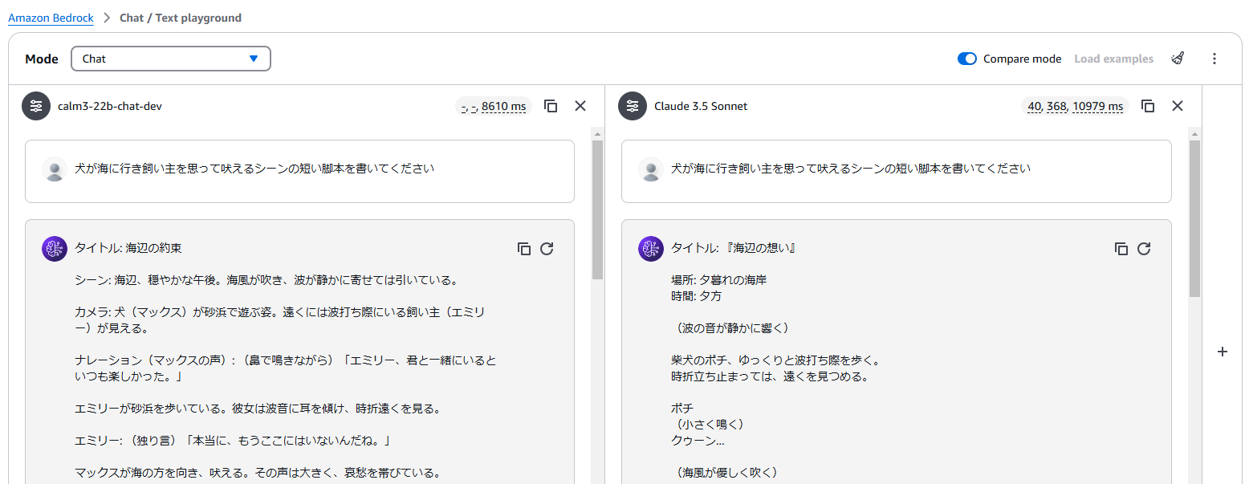Click the user avatar in Claude prompt
The height and width of the screenshot is (484, 1245).
click(651, 169)
